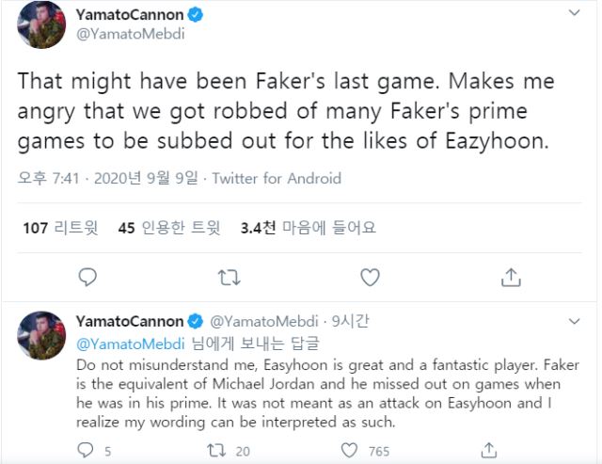Reply to the second tweet showing 5 replies

point(86,450)
